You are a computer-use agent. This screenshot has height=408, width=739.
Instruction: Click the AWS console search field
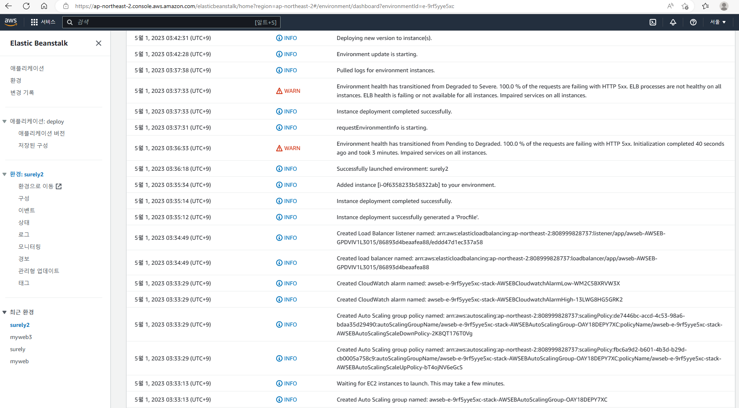171,22
